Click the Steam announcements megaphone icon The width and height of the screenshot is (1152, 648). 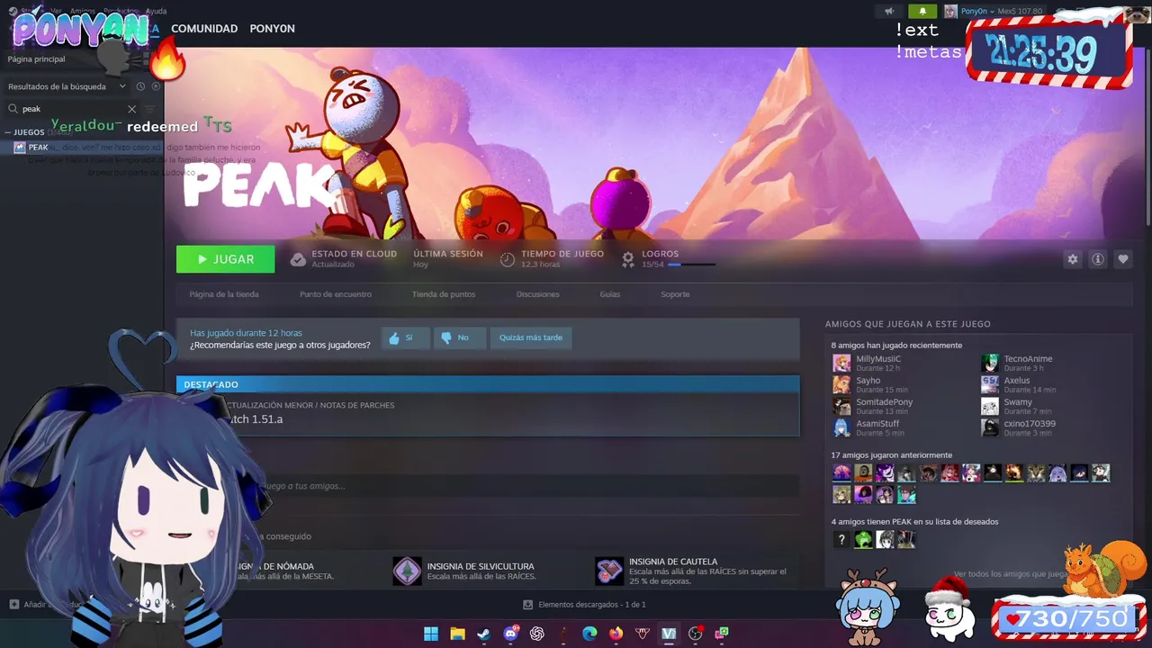tap(889, 11)
